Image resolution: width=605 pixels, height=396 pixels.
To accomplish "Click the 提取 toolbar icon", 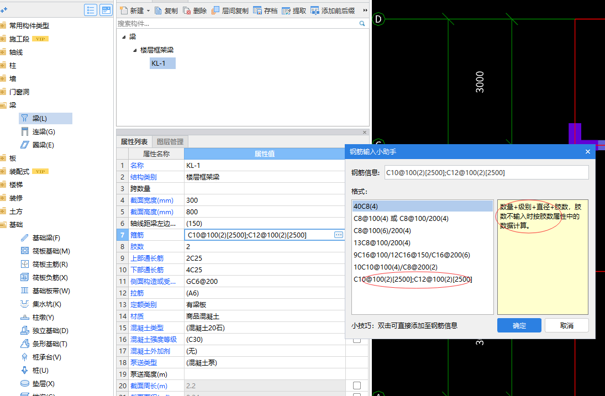I will pos(286,10).
